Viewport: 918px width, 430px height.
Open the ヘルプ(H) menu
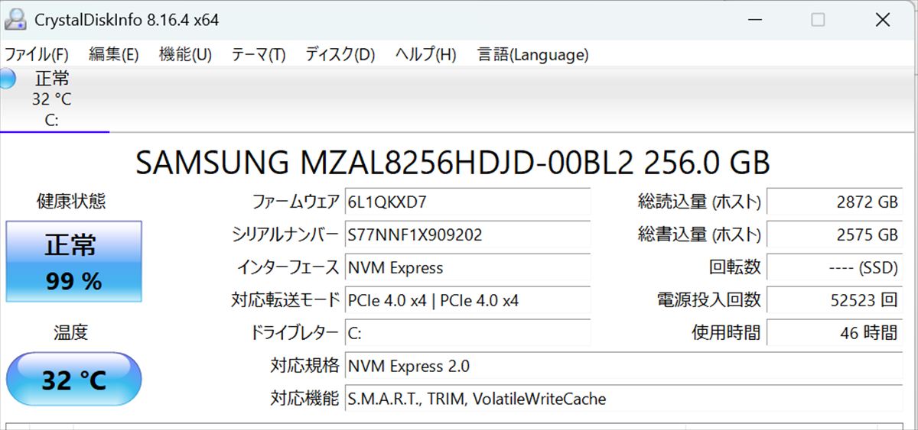[425, 54]
